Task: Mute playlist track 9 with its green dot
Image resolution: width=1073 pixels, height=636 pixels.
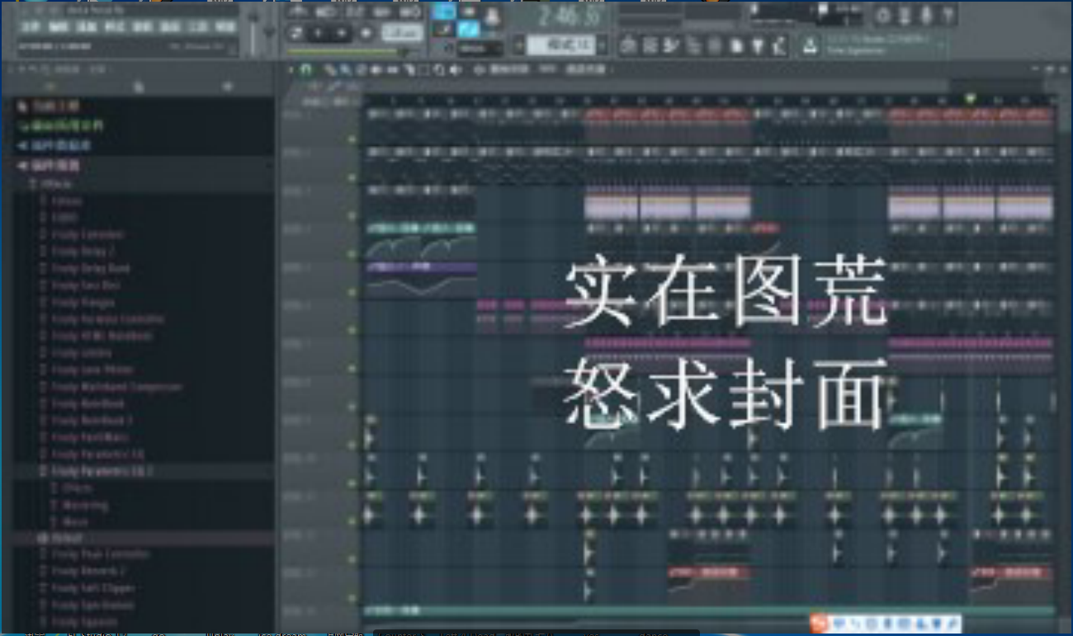Action: pyautogui.click(x=352, y=444)
